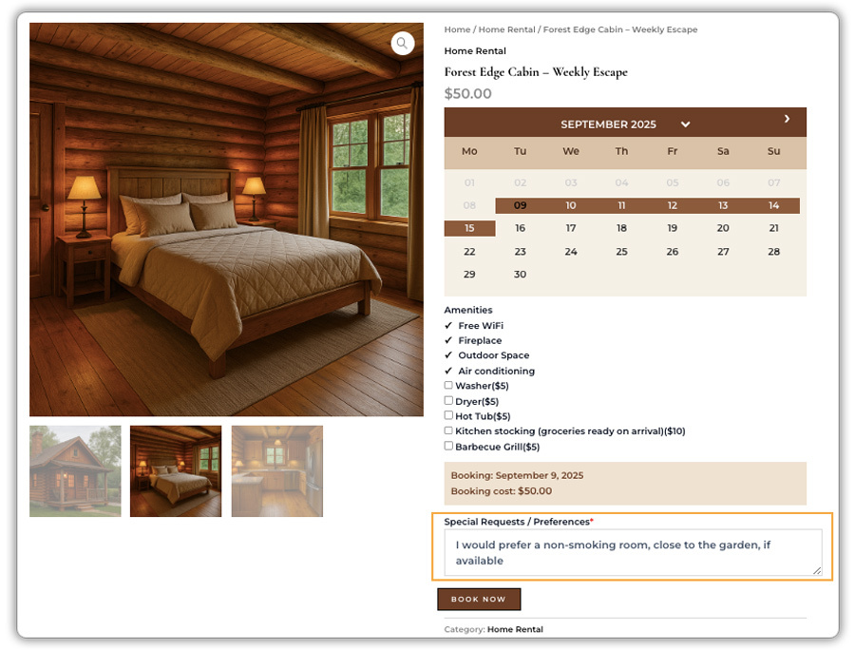
Task: Check the Dryer ($5) option
Action: tap(447, 399)
